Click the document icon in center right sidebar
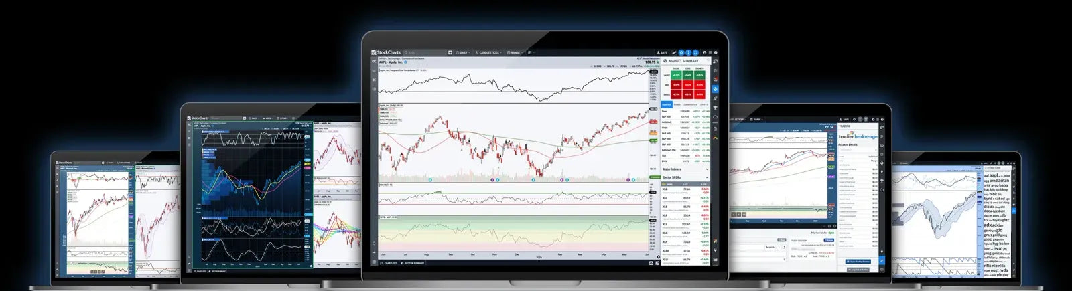The width and height of the screenshot is (1072, 291). click(x=716, y=129)
